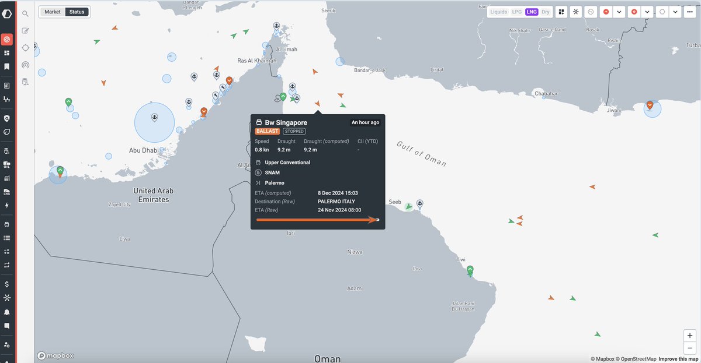Expand dropdown next to red arrow vessel button
Screen dimensions: 701x363
pyautogui.click(x=619, y=12)
